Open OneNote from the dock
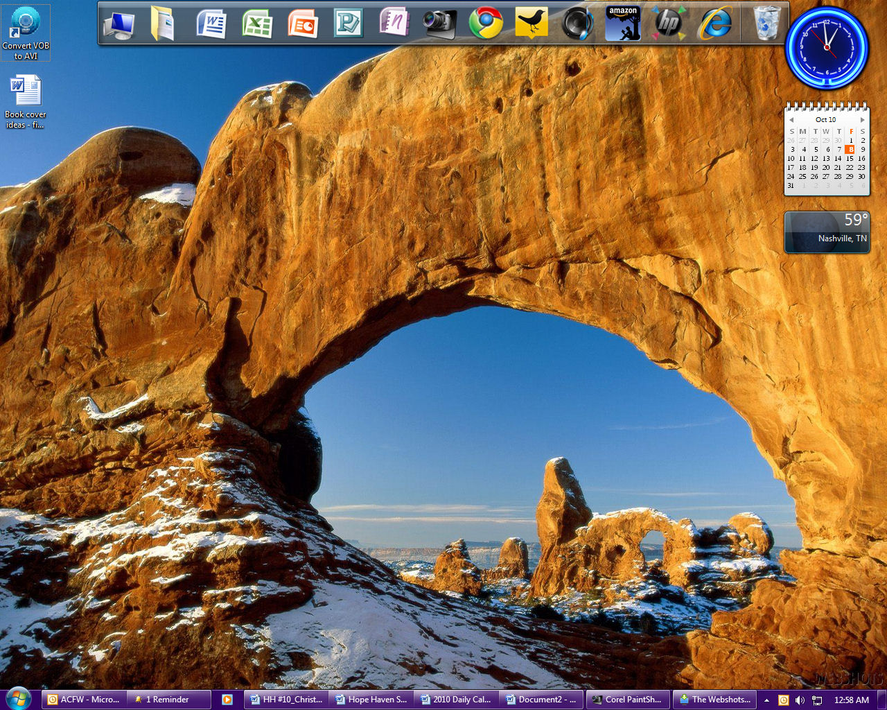Viewport: 887px width, 710px height. (x=394, y=23)
